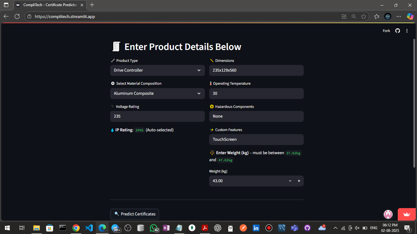Screen dimensions: 417x234
Task: Open the GitHub repository icon
Action: pos(397,31)
